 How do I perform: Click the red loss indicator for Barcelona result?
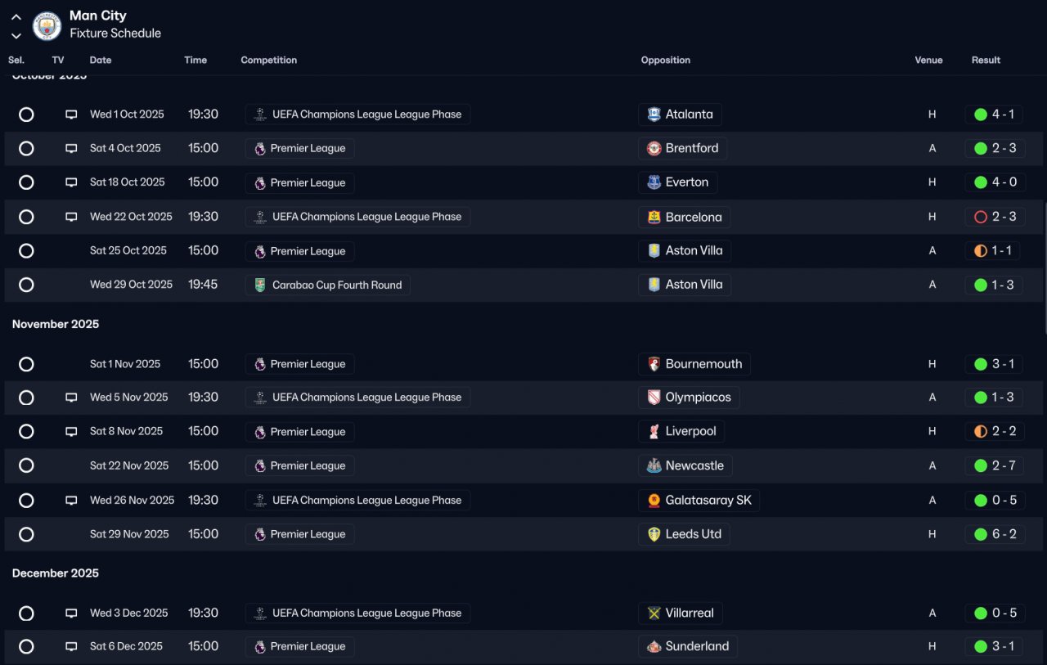pos(980,218)
